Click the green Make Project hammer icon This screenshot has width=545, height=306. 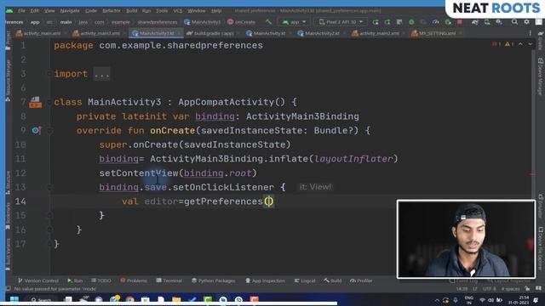pyautogui.click(x=268, y=22)
